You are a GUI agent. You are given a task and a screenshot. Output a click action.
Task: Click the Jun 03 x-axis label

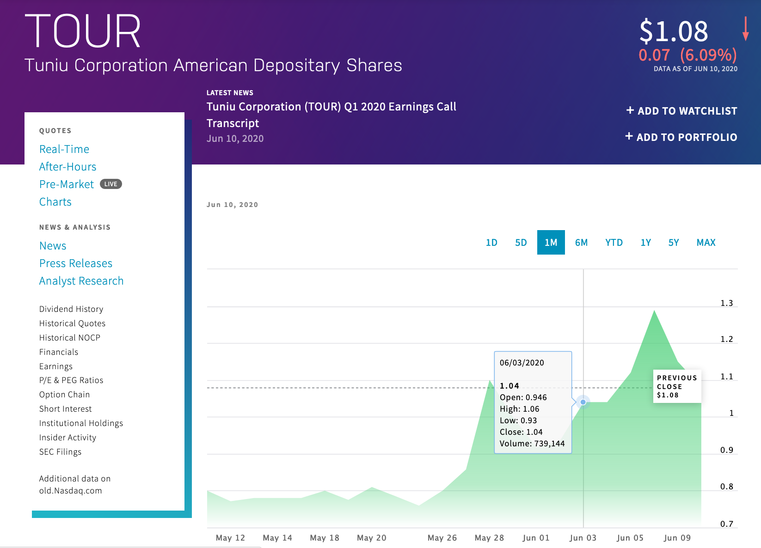point(583,538)
